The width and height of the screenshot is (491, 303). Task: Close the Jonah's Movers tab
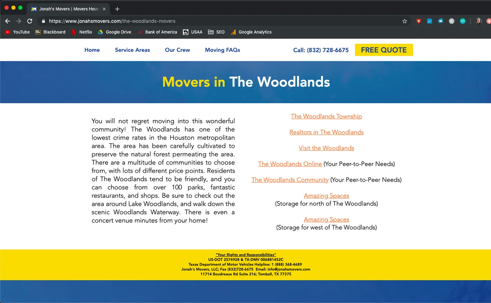104,9
